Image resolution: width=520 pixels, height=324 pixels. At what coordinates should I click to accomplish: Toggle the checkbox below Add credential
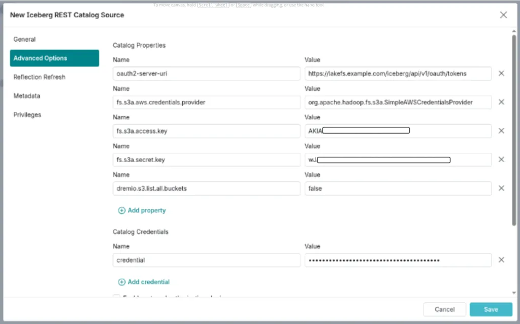(x=116, y=297)
